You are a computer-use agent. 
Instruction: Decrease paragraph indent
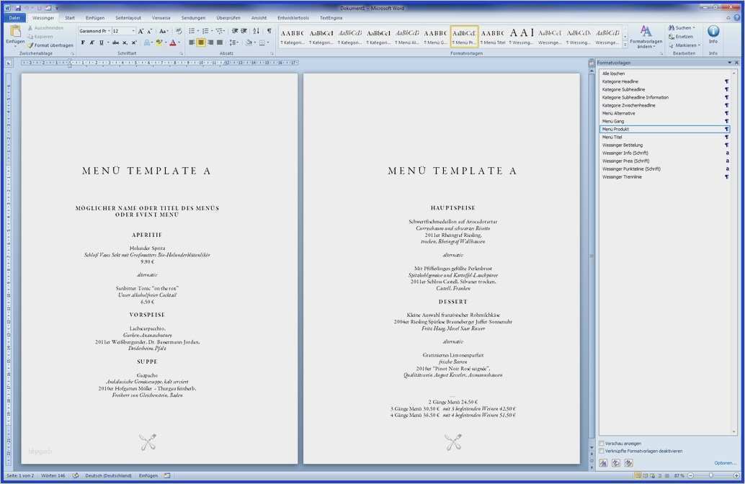point(235,32)
